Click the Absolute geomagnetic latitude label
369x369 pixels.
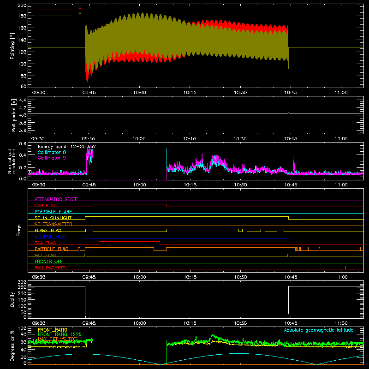[319, 330]
